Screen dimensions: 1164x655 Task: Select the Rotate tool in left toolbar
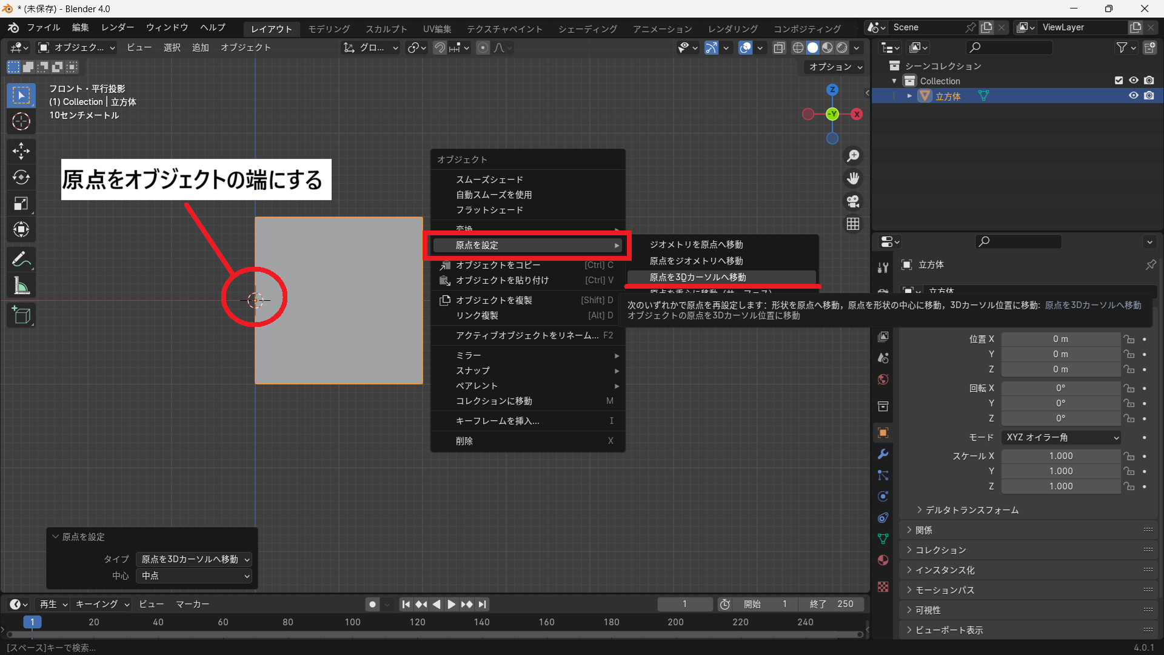pyautogui.click(x=21, y=177)
